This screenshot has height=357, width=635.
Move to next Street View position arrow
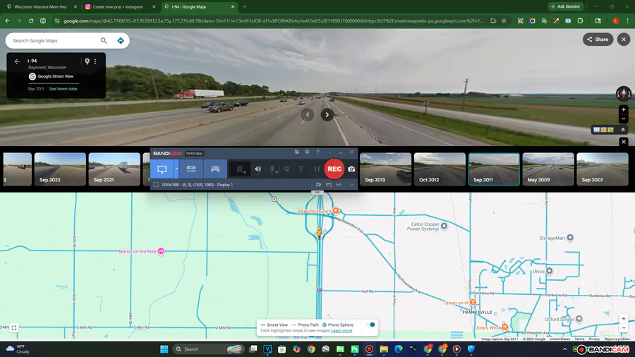coord(327,115)
